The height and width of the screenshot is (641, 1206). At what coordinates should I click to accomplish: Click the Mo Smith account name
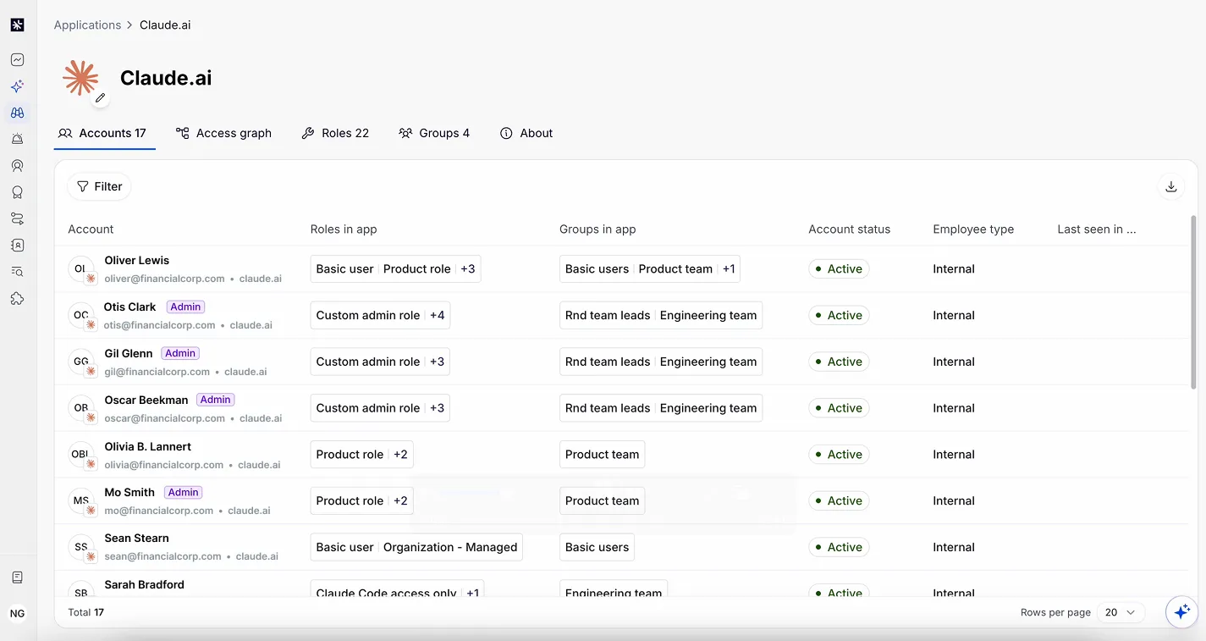(129, 492)
